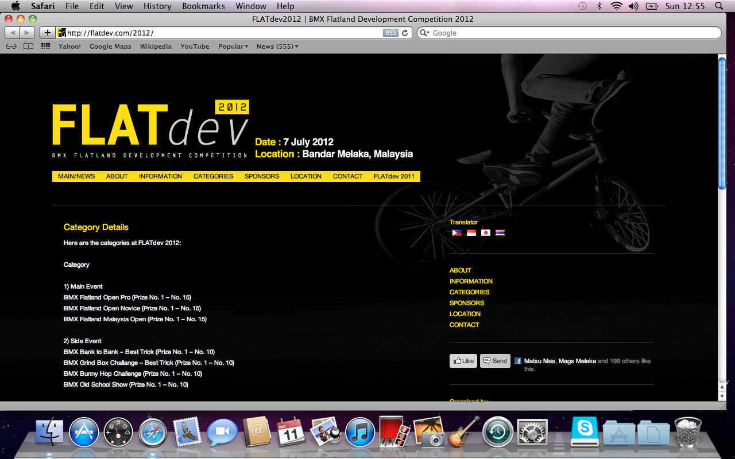This screenshot has width=735, height=459.
Task: Click the Safari back arrow button
Action: pyautogui.click(x=13, y=33)
